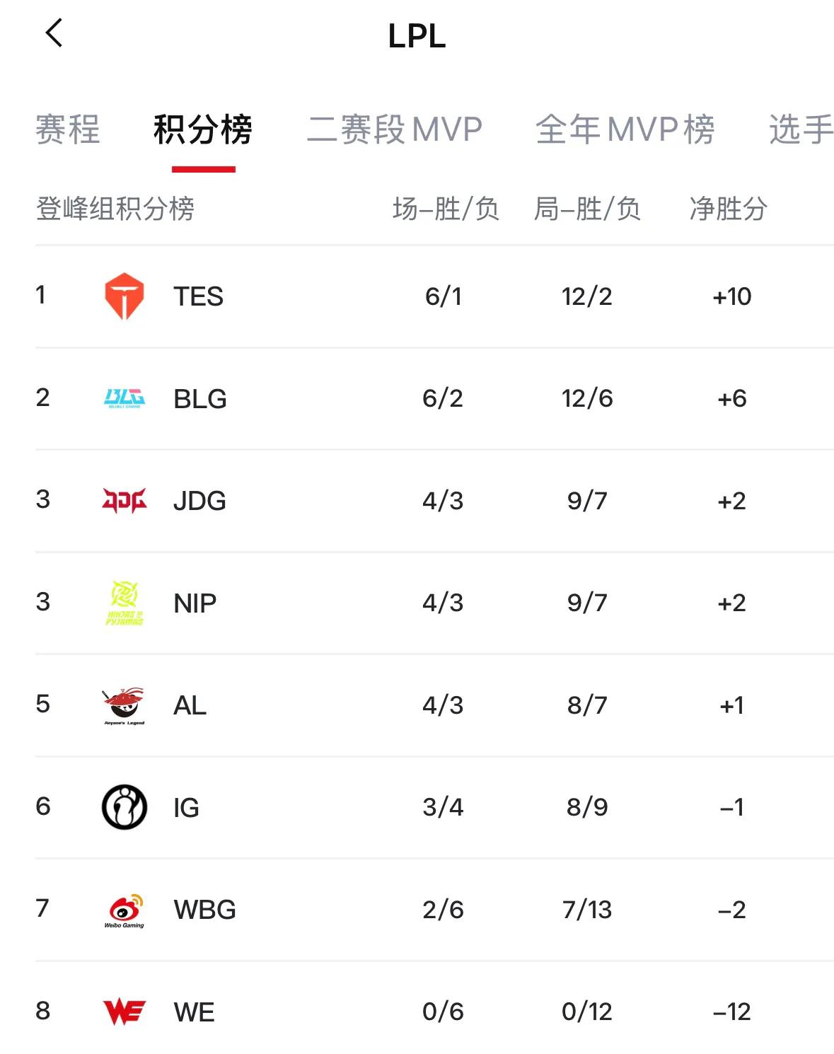
Task: Tap the WBG Weibo Gaming logo
Action: pyautogui.click(x=124, y=910)
